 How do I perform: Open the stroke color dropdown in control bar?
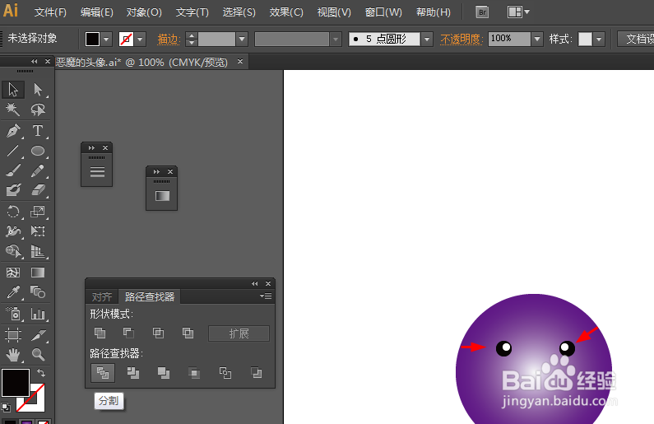point(140,40)
